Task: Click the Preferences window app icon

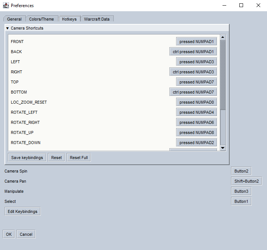Action: [6, 6]
